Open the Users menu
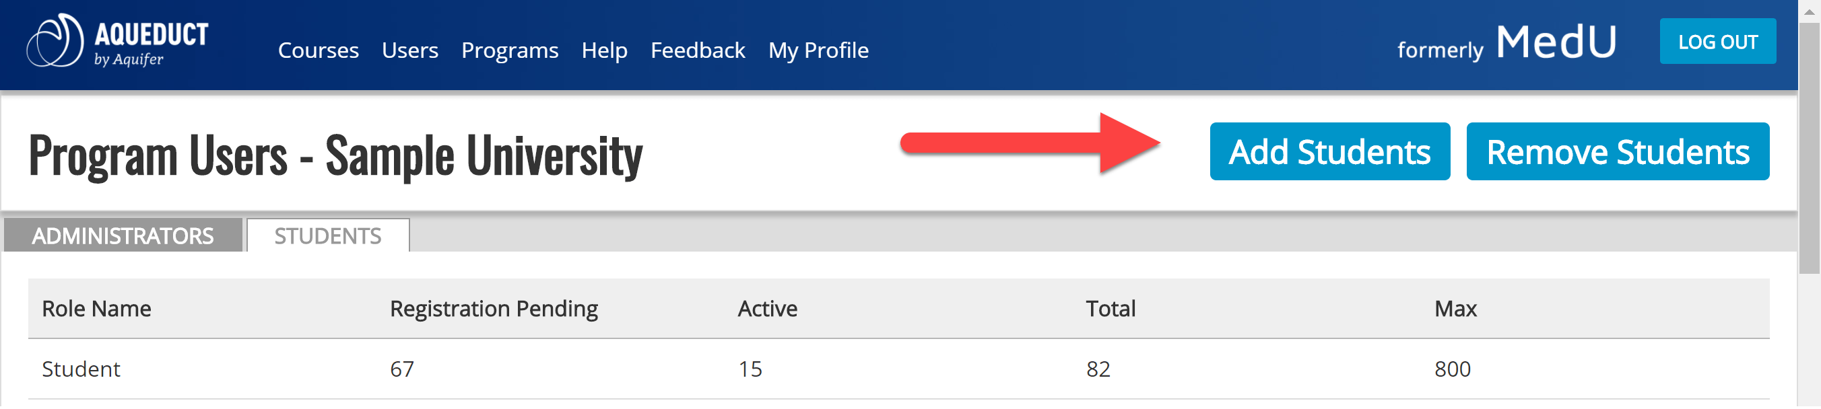 pos(410,51)
